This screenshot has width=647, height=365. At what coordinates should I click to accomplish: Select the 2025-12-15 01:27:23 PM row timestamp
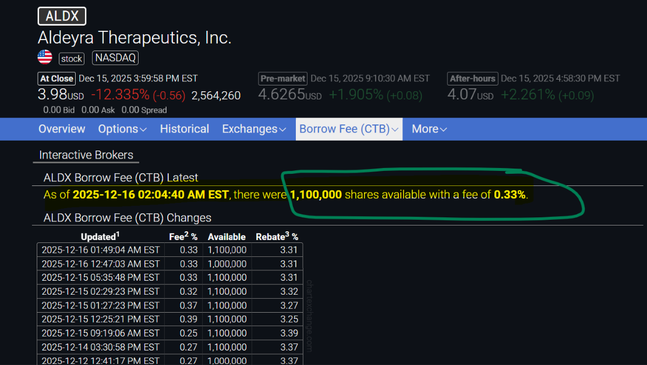click(x=101, y=306)
